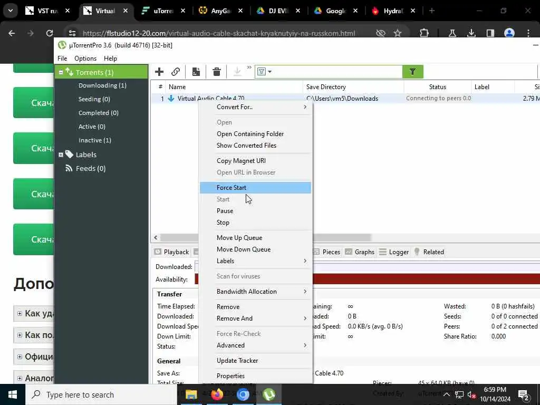This screenshot has height=405, width=540.
Task: Expand the Labels submenu in context menu
Action: pos(255,261)
